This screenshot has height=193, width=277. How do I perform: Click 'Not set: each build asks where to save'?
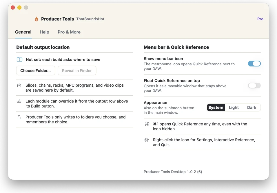pyautogui.click(x=63, y=60)
